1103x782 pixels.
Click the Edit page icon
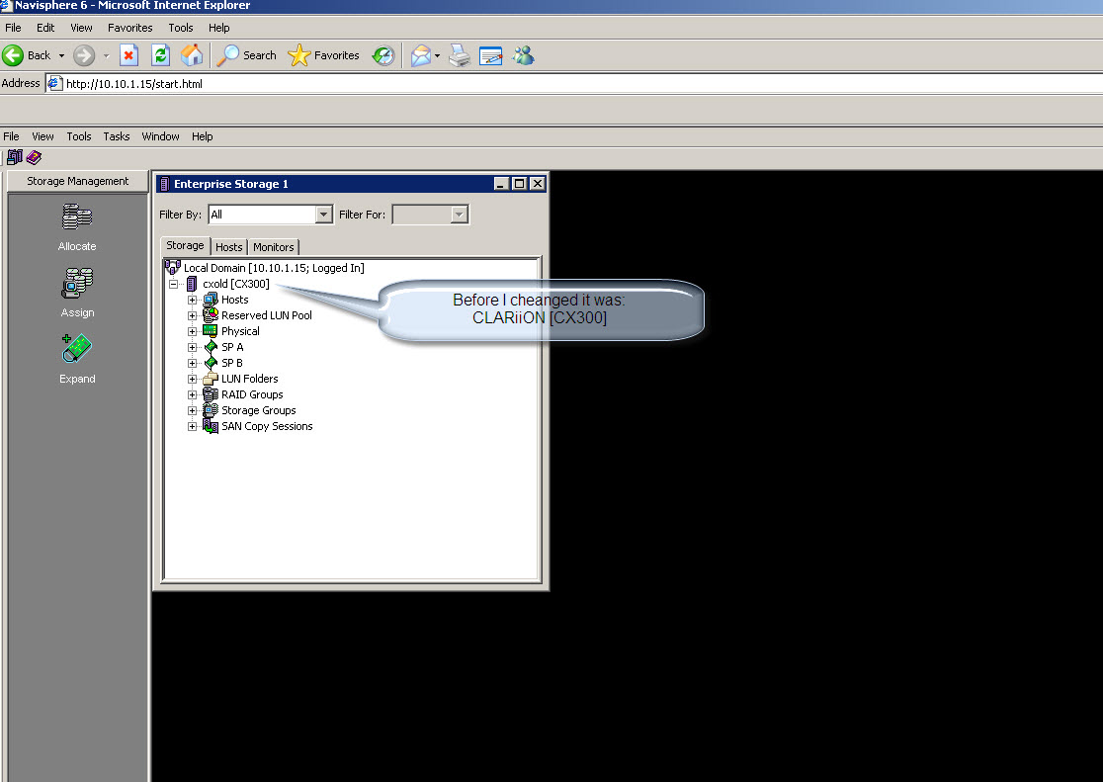tap(490, 55)
